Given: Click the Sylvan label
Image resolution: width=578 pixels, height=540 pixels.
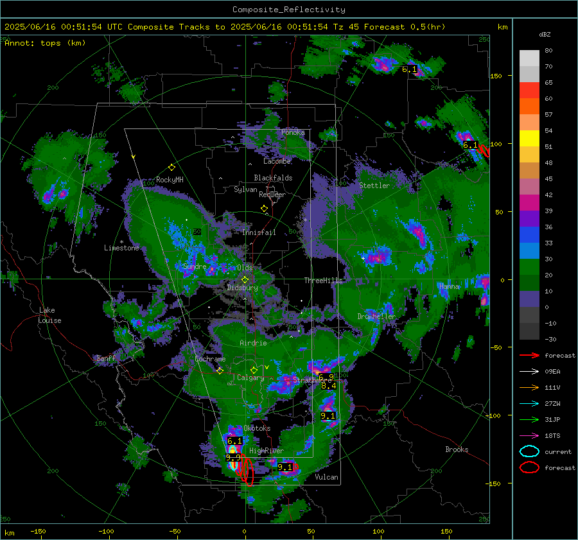Looking at the screenshot, I should pyautogui.click(x=245, y=189).
